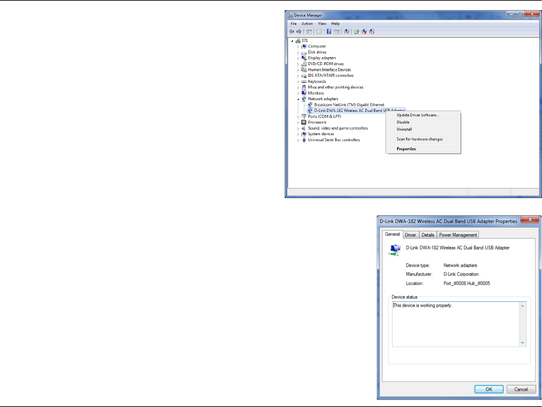Collapse the root node 171 arrow
The image size is (542, 407).
[292, 41]
